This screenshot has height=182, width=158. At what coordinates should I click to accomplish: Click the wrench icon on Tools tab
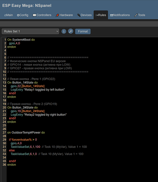click(x=136, y=15)
